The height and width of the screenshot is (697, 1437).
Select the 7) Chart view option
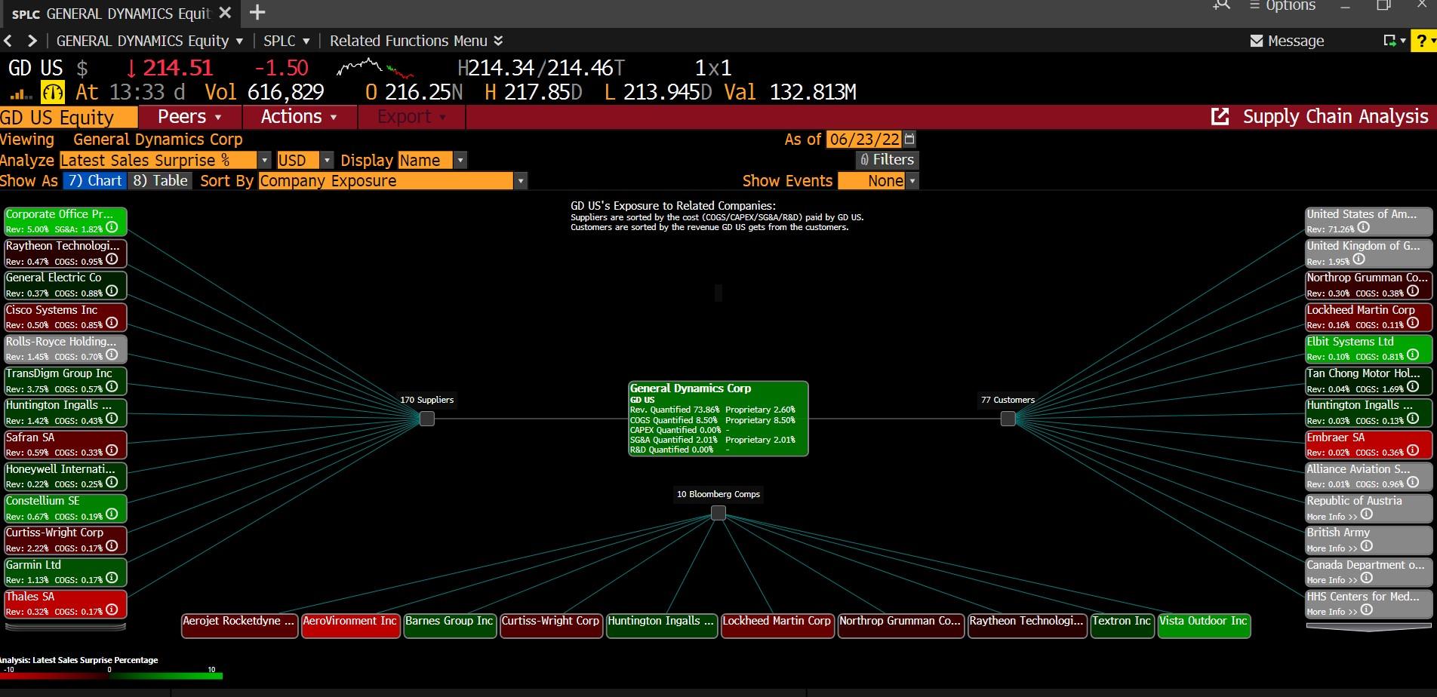pos(94,180)
